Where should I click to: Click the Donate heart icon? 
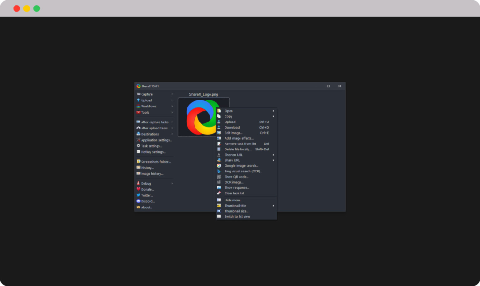point(138,189)
